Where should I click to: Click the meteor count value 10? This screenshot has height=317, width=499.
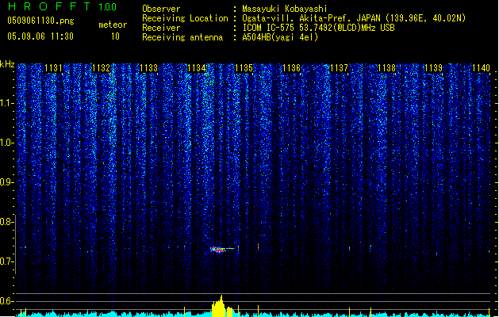click(115, 36)
